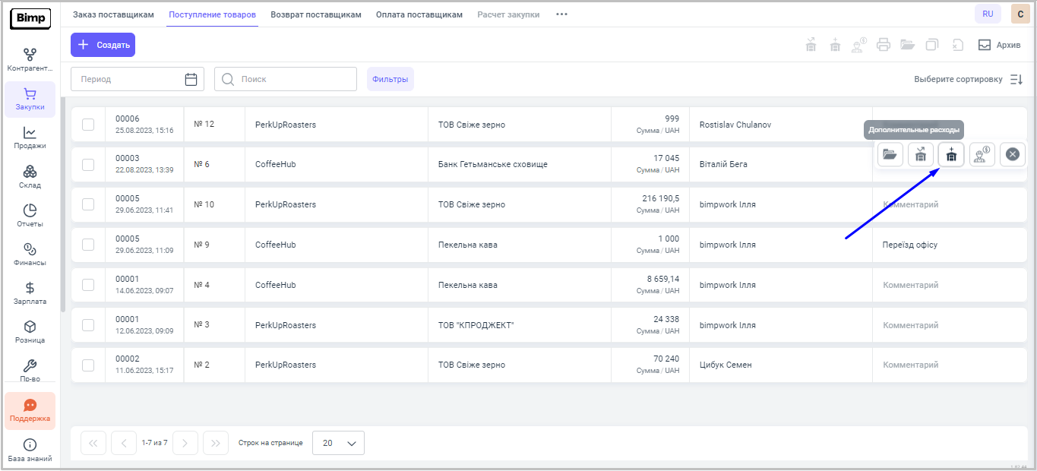Open the document via row folder icon
Screen dimensions: 1037x471
click(890, 154)
